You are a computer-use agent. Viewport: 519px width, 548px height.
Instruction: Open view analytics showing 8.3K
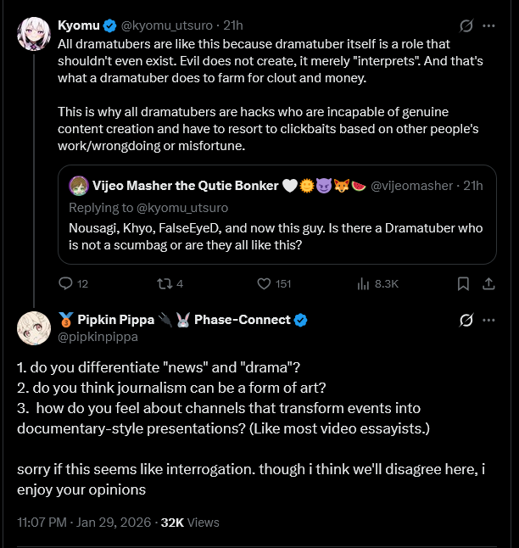(364, 283)
